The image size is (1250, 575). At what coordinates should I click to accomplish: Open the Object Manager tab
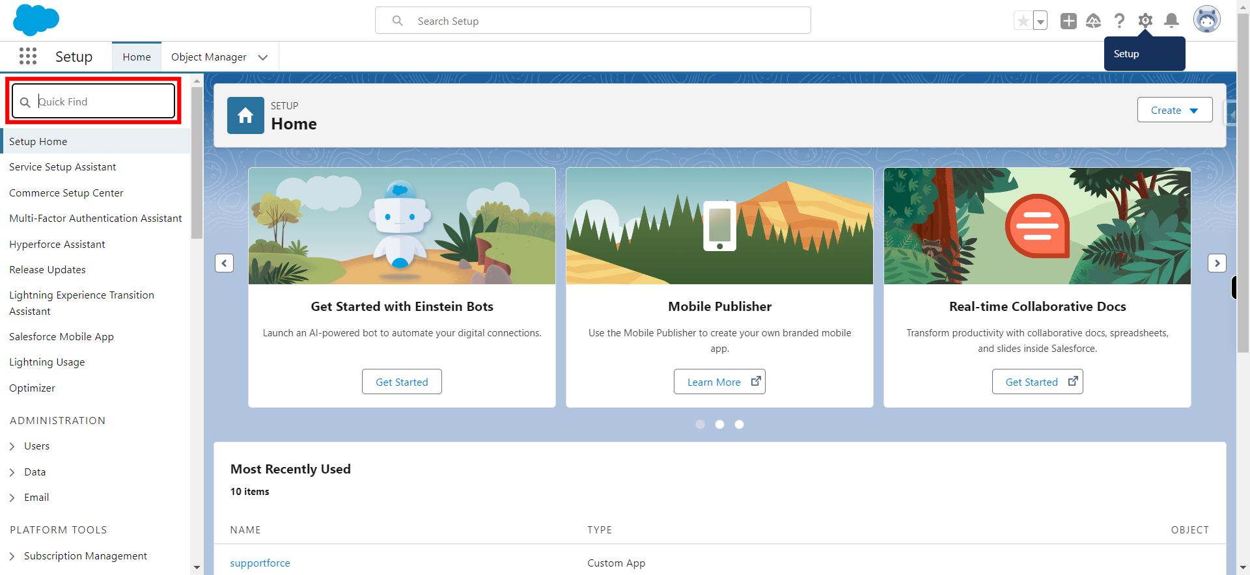click(209, 57)
